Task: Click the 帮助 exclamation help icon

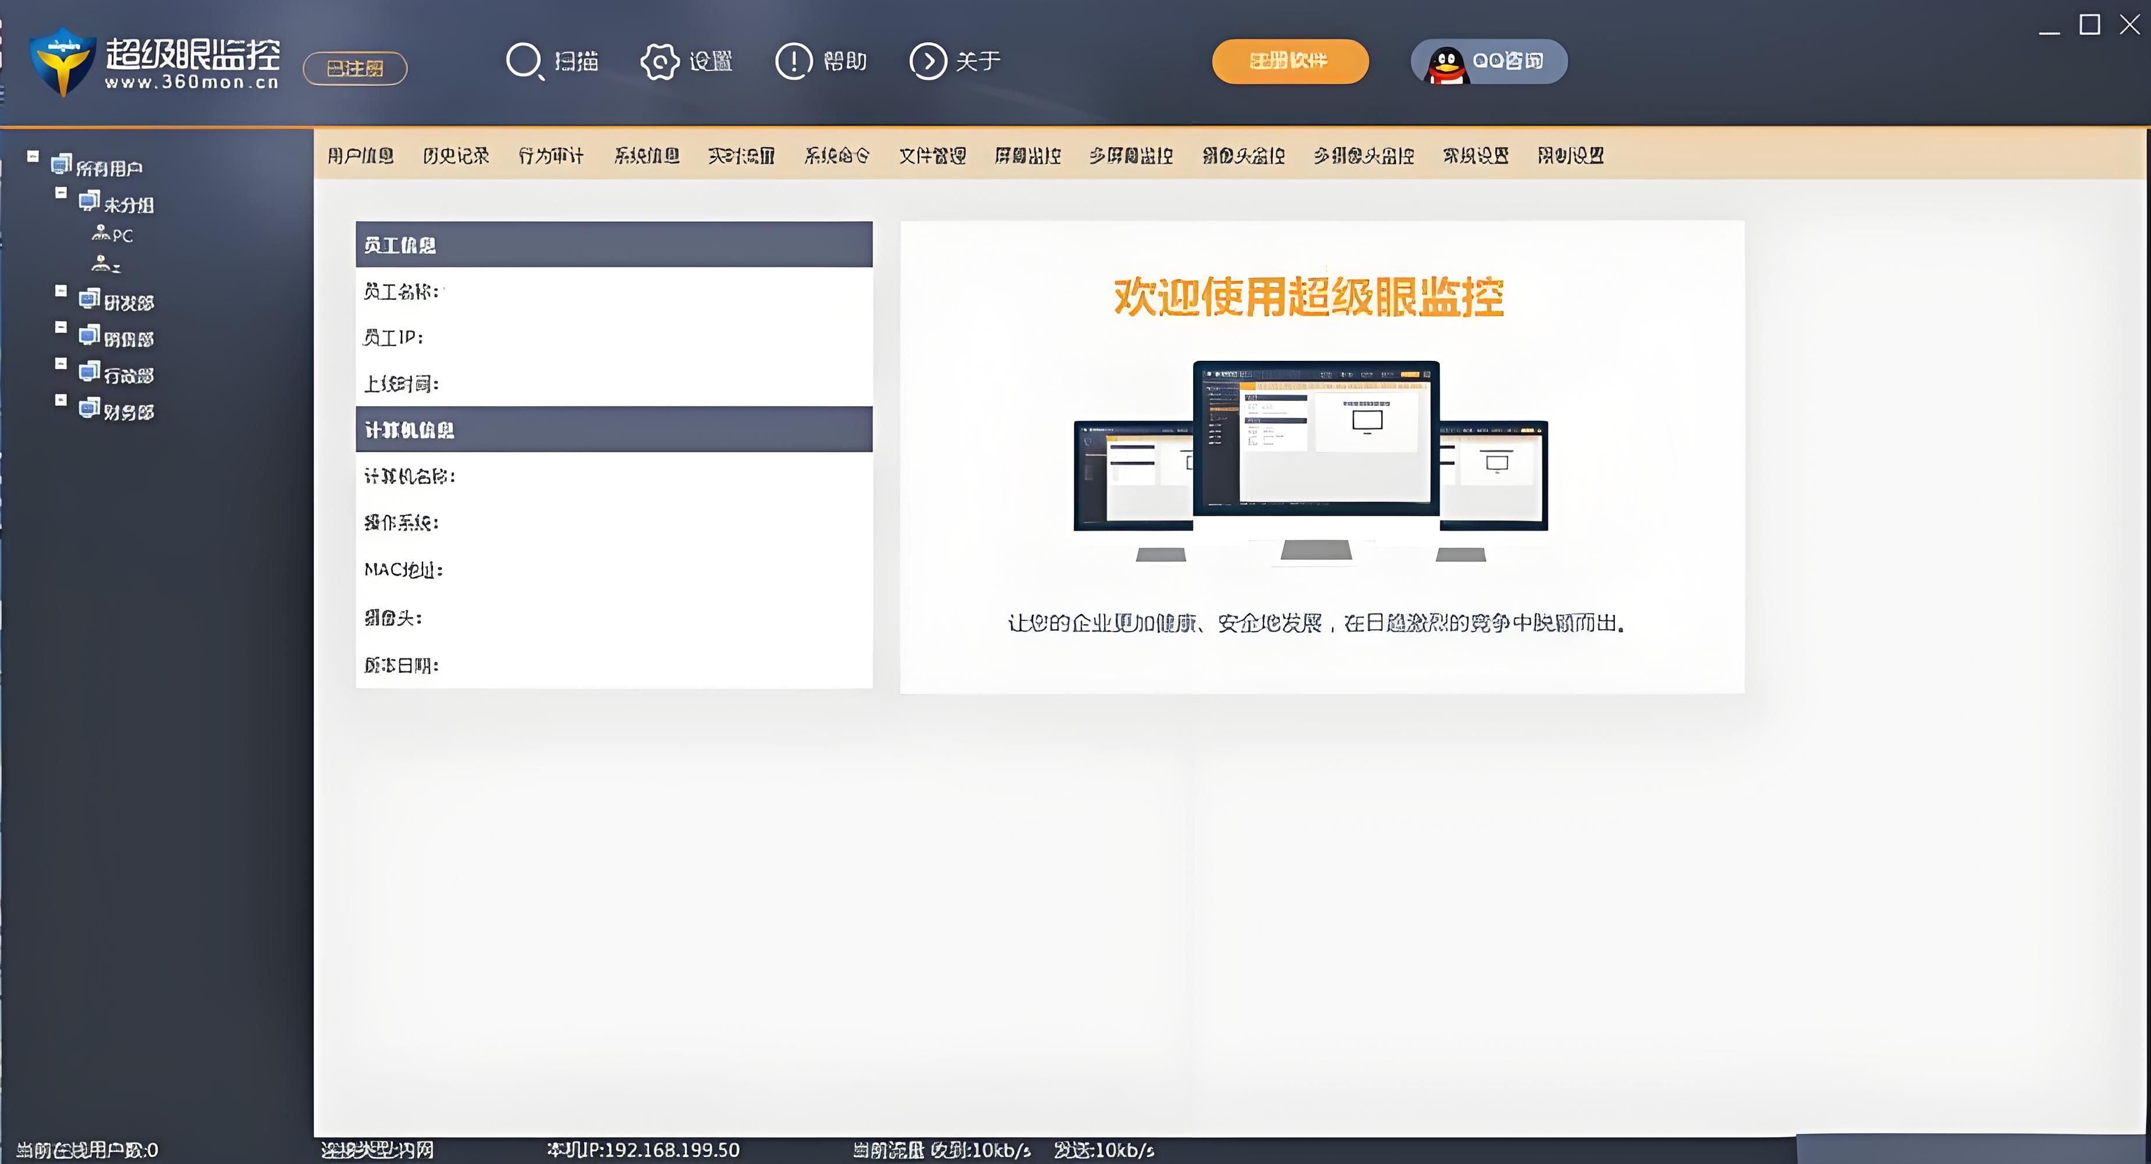Action: click(793, 61)
